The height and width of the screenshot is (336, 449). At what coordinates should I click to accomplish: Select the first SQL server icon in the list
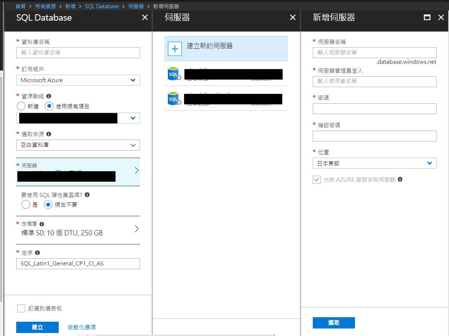(174, 74)
